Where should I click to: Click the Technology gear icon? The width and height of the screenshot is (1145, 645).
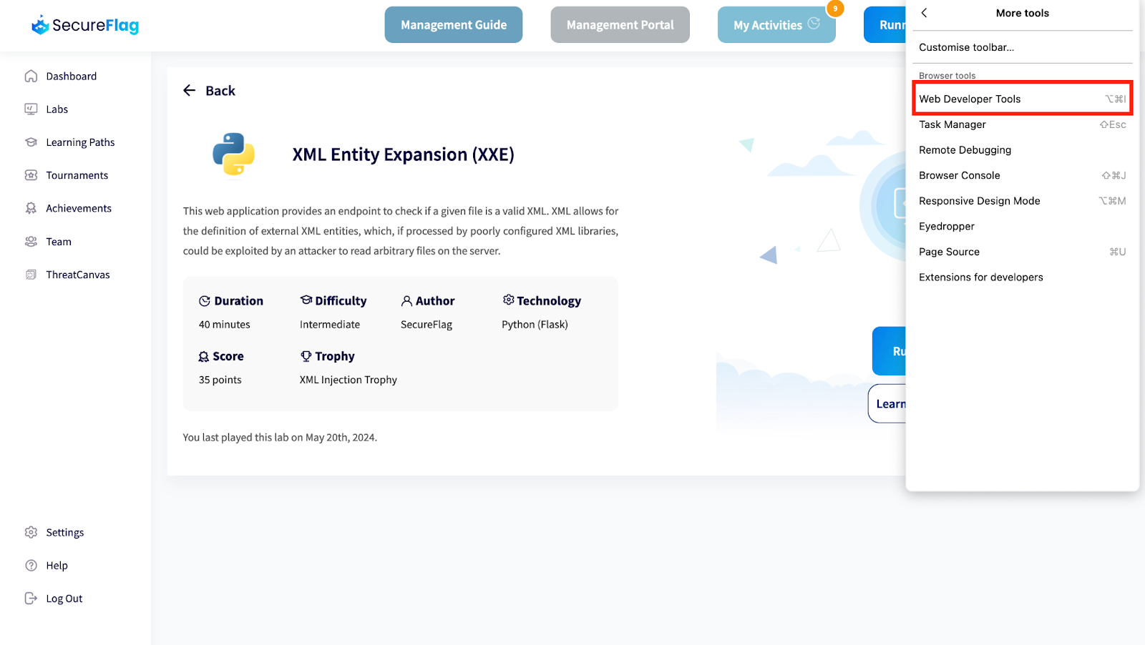coord(508,300)
